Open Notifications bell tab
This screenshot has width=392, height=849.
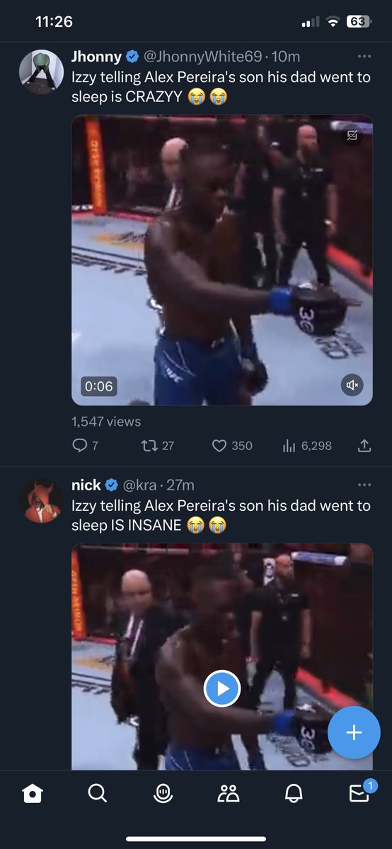[294, 795]
